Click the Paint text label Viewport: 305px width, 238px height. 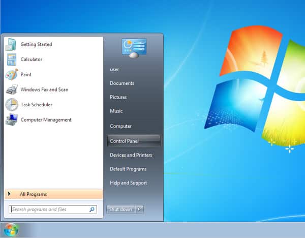(26, 75)
